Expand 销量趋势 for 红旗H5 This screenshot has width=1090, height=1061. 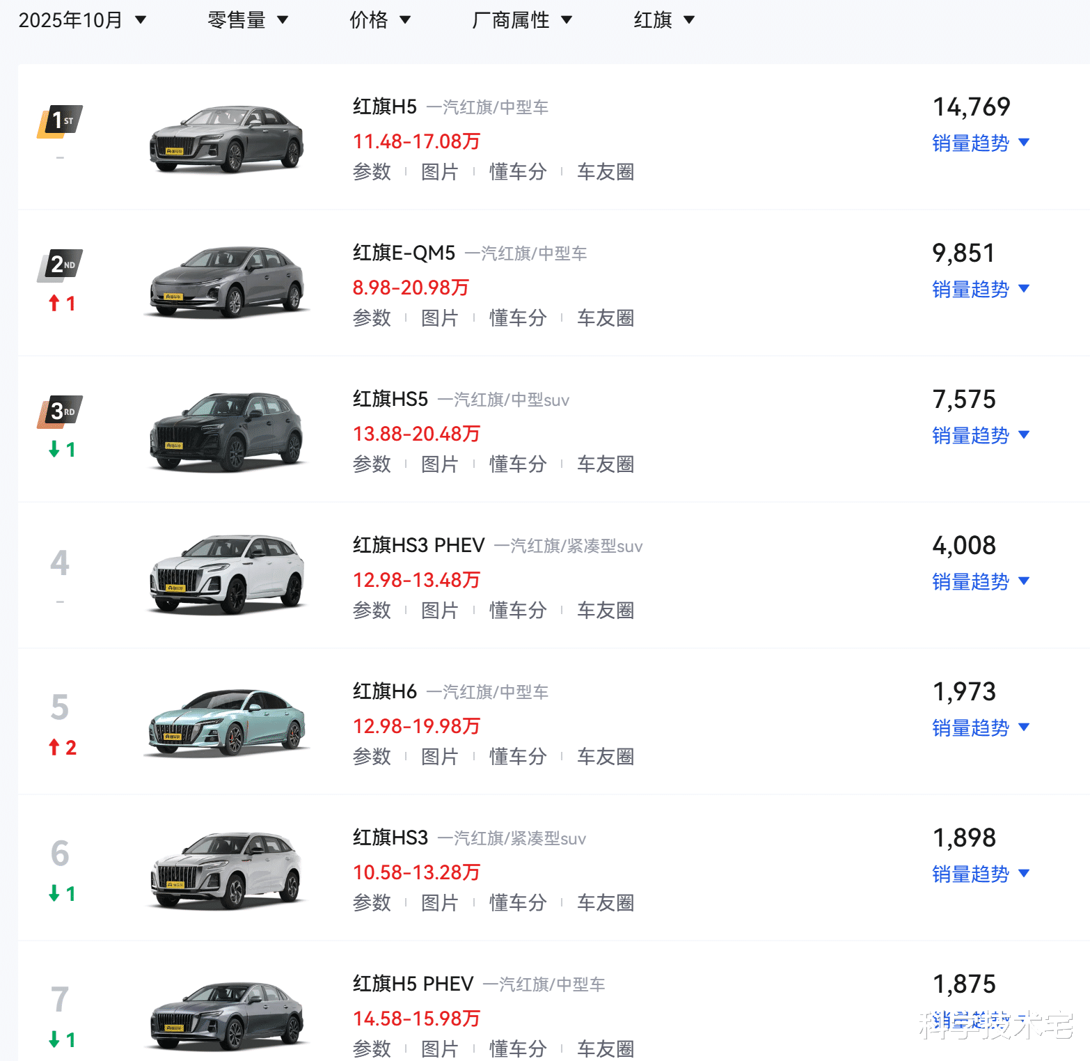(980, 143)
